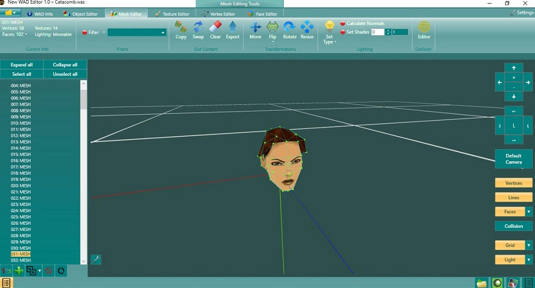Click the black circle icon below mesh list
Viewport: 535px width, 288px height.
61,271
